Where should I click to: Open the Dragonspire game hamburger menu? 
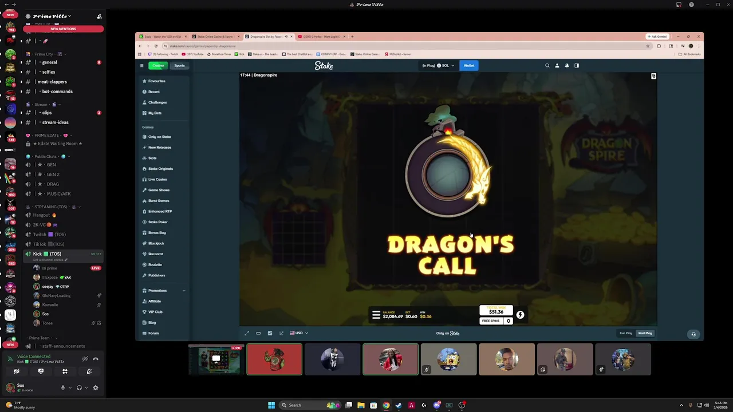tap(376, 315)
